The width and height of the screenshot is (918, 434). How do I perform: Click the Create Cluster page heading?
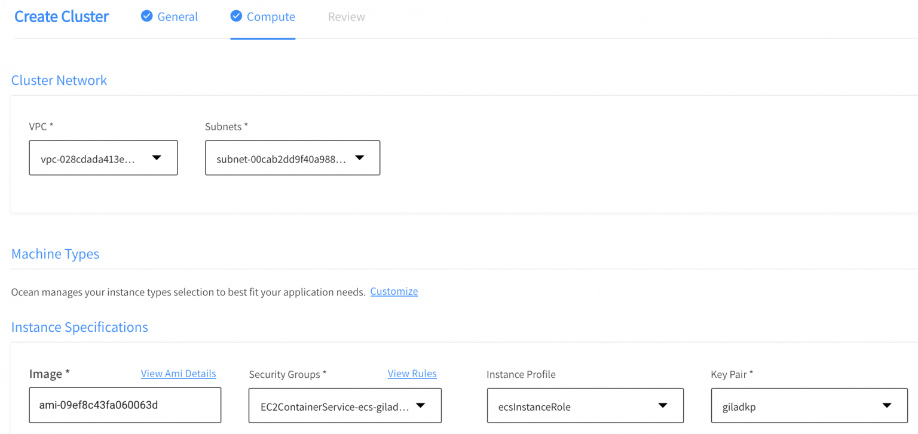point(62,17)
